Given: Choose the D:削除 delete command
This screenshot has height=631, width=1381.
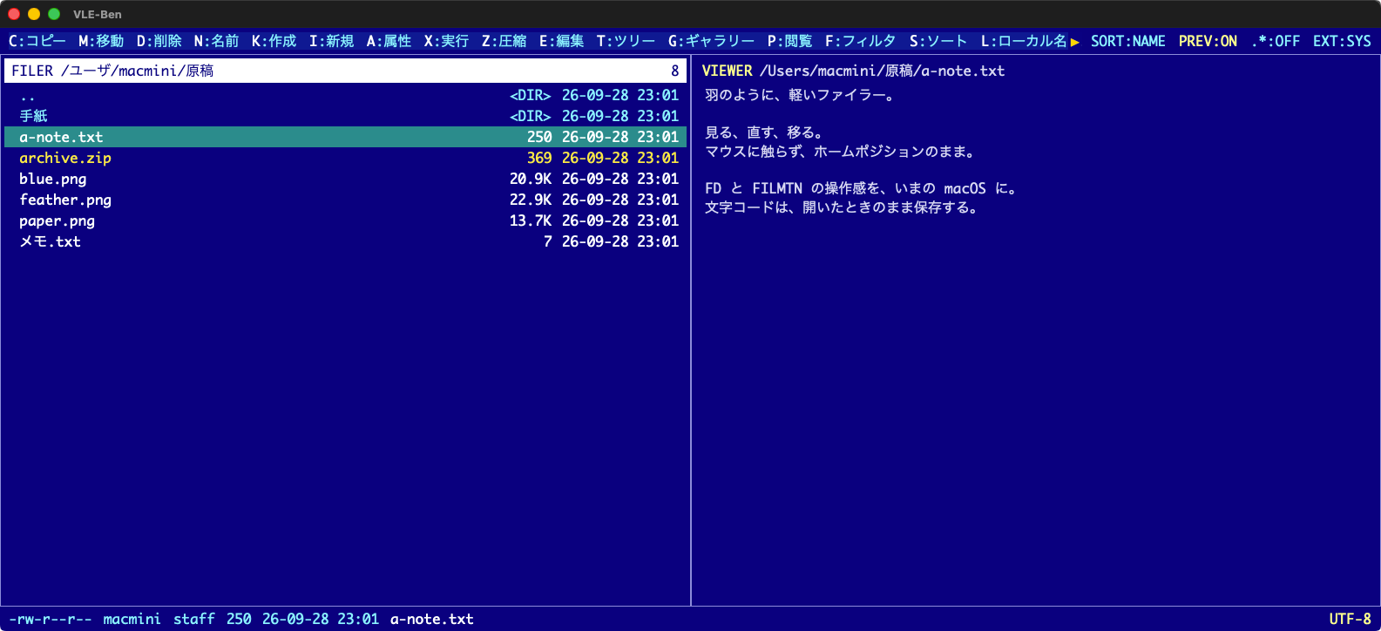Looking at the screenshot, I should click(159, 41).
